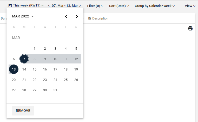Click the calendar icon beside This week
The image size is (198, 122).
point(10,5)
